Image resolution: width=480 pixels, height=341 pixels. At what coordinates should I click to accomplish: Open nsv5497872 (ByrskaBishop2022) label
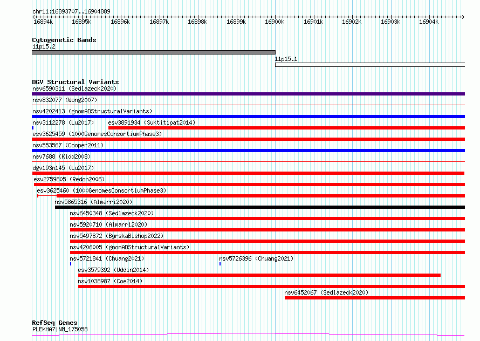coord(116,236)
